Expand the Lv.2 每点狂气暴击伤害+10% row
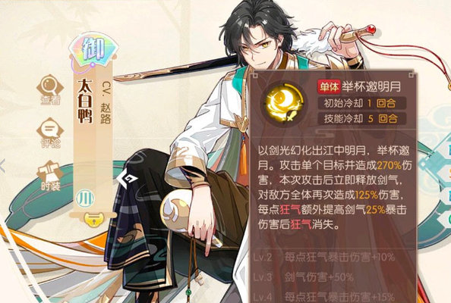Viewport: 451px width, 303px height. tap(324, 257)
